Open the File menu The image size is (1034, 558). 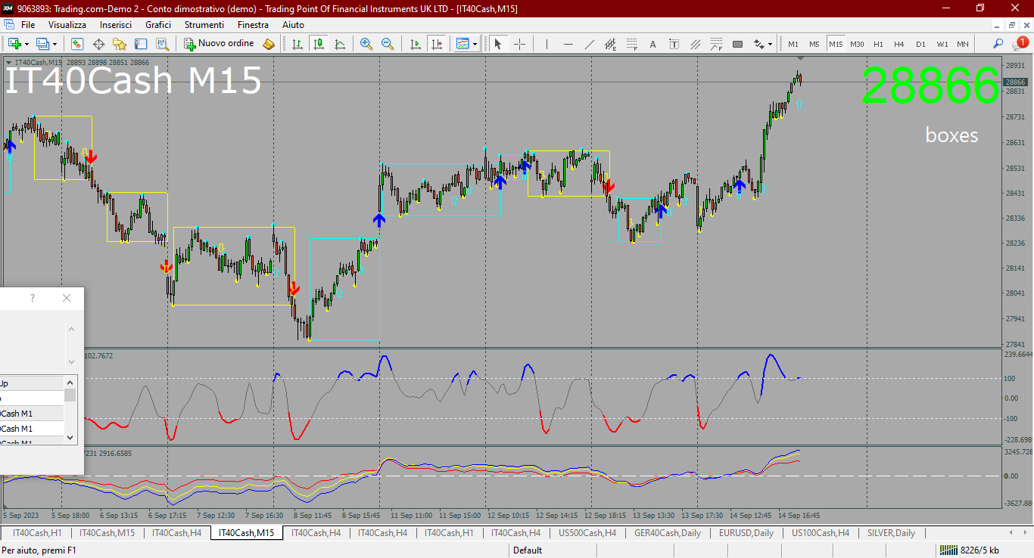pyautogui.click(x=28, y=24)
